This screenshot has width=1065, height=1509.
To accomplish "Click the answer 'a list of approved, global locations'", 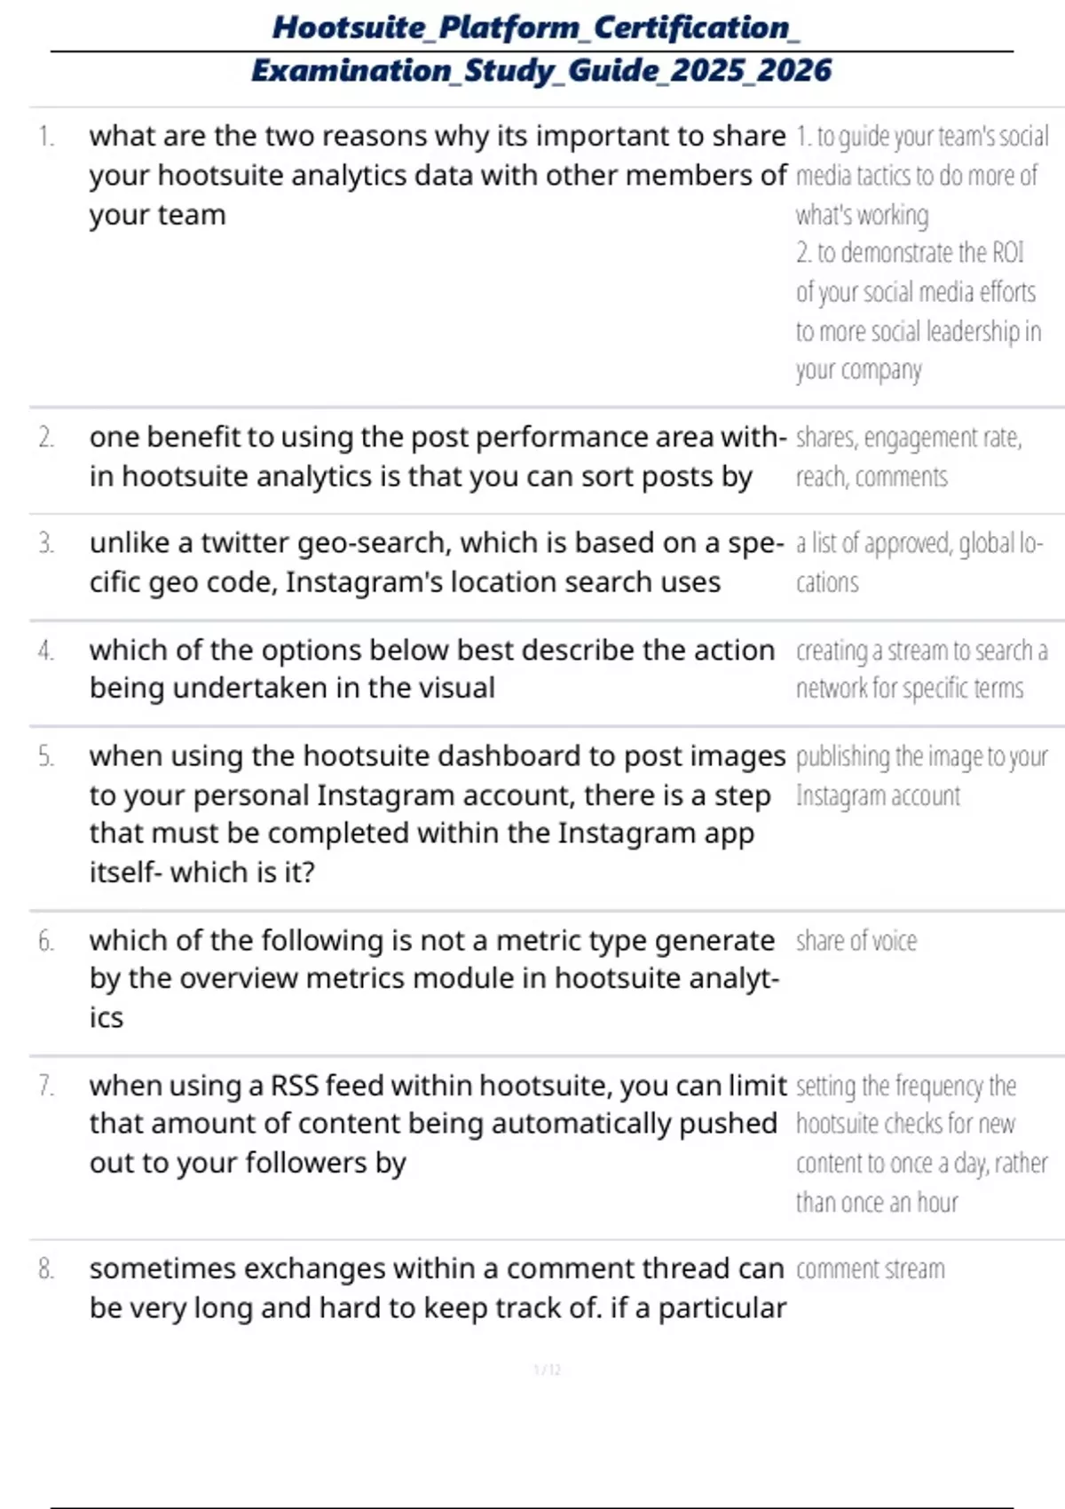I will click(x=918, y=562).
